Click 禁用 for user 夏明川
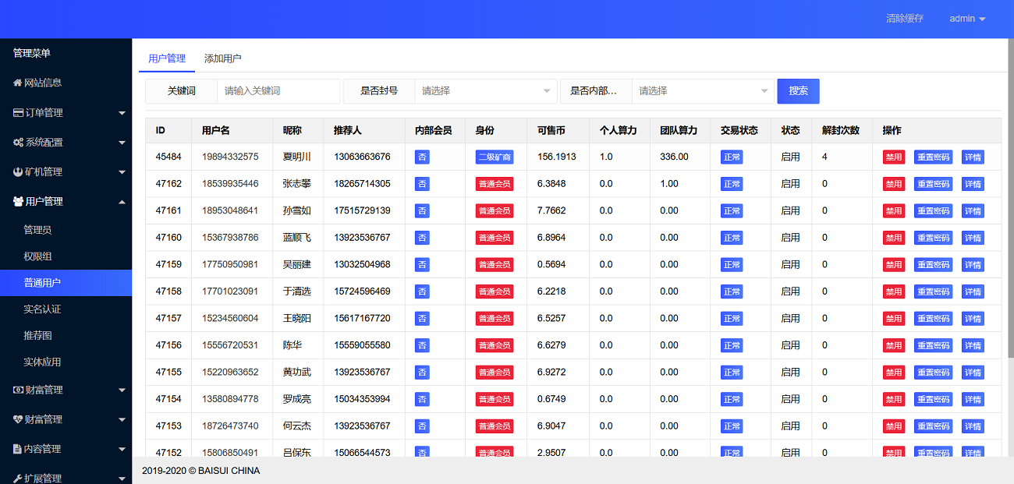Screen dimensions: 1014x484 pyautogui.click(x=893, y=157)
